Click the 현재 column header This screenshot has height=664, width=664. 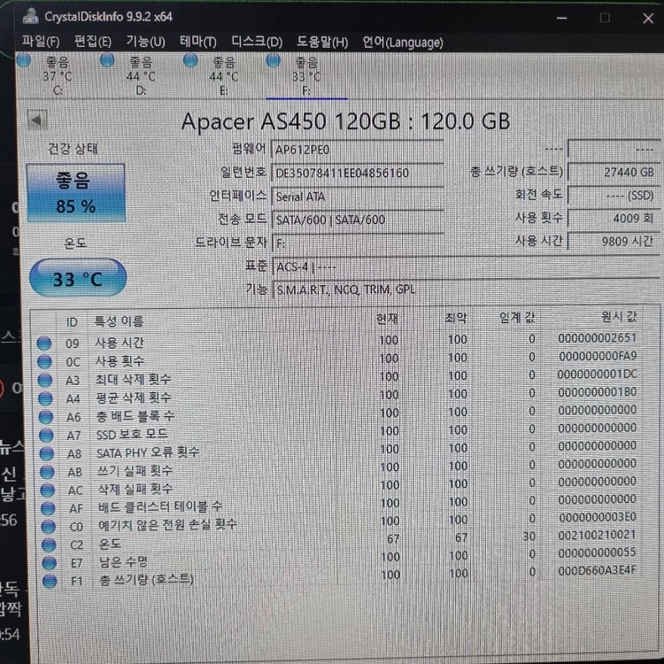(x=387, y=319)
